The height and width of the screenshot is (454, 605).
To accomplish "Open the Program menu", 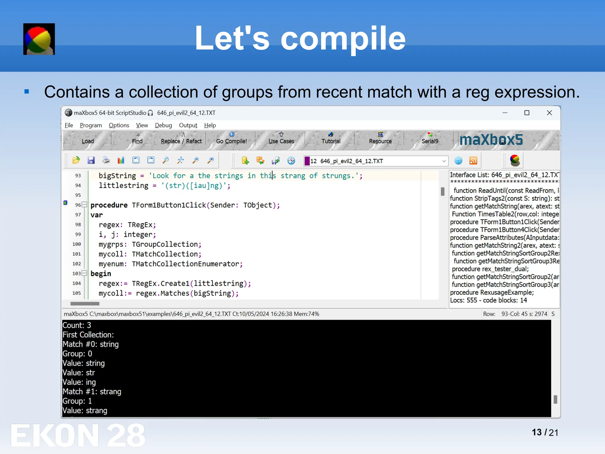I will (91, 125).
